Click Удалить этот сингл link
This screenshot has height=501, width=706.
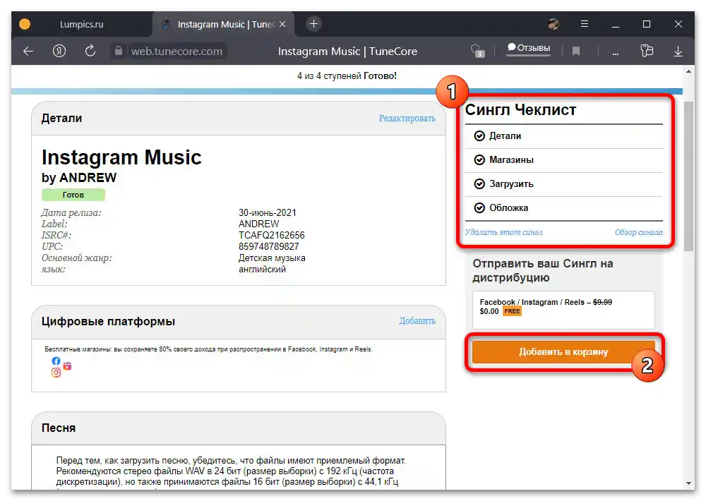[504, 232]
